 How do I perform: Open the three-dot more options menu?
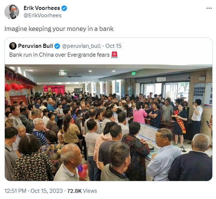(209, 8)
